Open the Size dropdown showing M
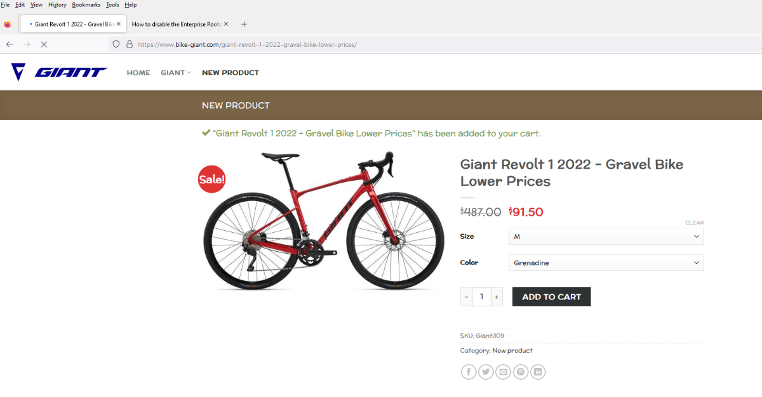762x397 pixels. click(606, 237)
